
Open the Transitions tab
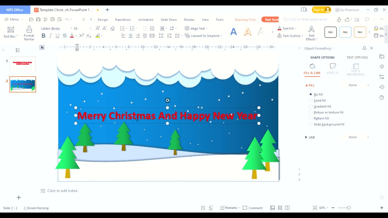point(123,20)
